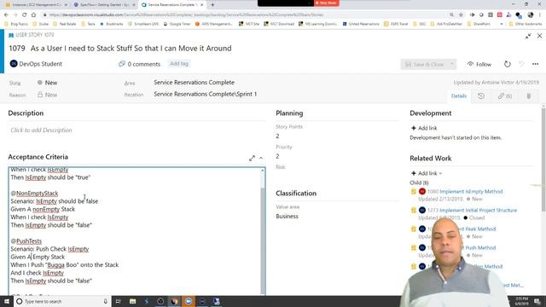Edit the user story title field

[131, 49]
